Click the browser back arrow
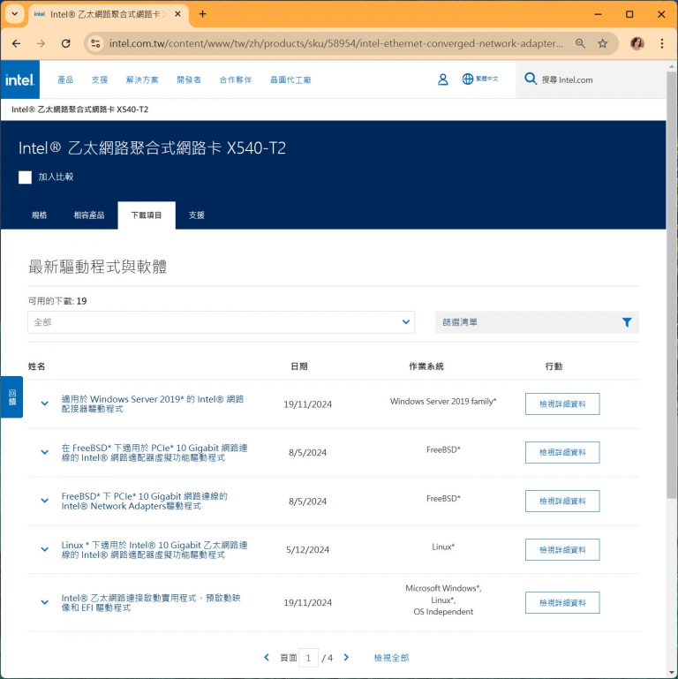The image size is (678, 679). point(17,44)
